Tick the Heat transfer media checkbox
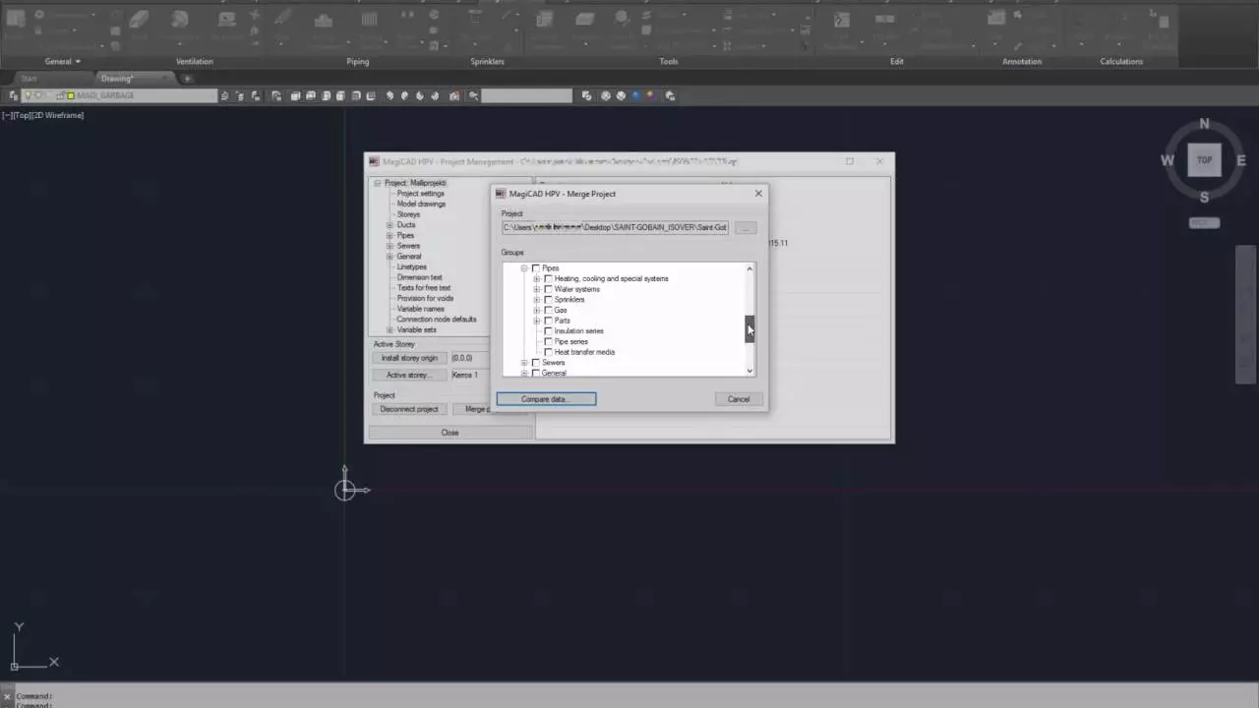Image resolution: width=1259 pixels, height=708 pixels. (548, 352)
